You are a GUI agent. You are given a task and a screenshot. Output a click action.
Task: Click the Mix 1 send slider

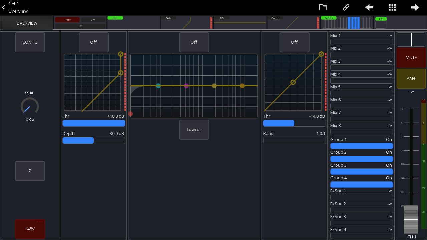point(361,42)
